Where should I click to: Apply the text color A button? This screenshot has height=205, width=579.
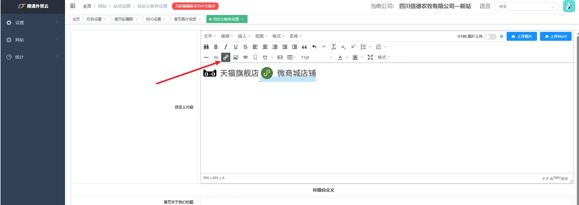coord(340,57)
